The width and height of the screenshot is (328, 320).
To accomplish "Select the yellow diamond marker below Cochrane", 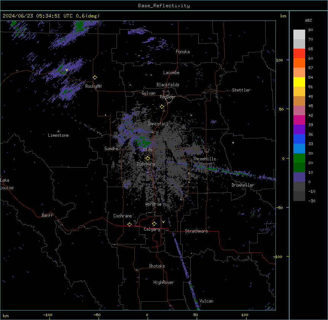I will pyautogui.click(x=129, y=224).
